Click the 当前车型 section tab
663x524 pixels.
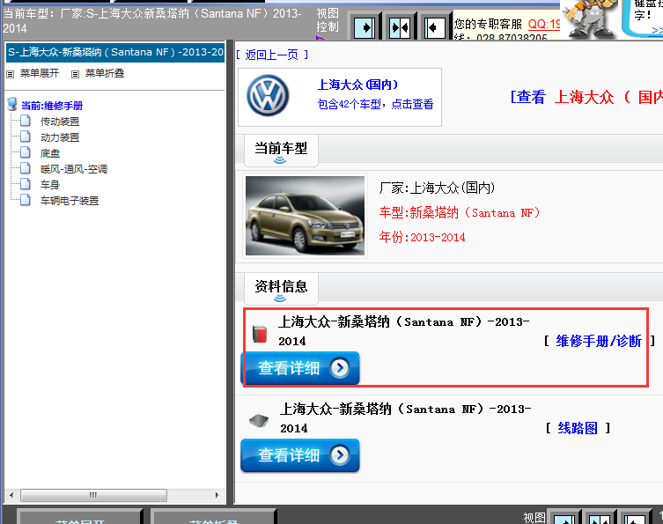281,150
